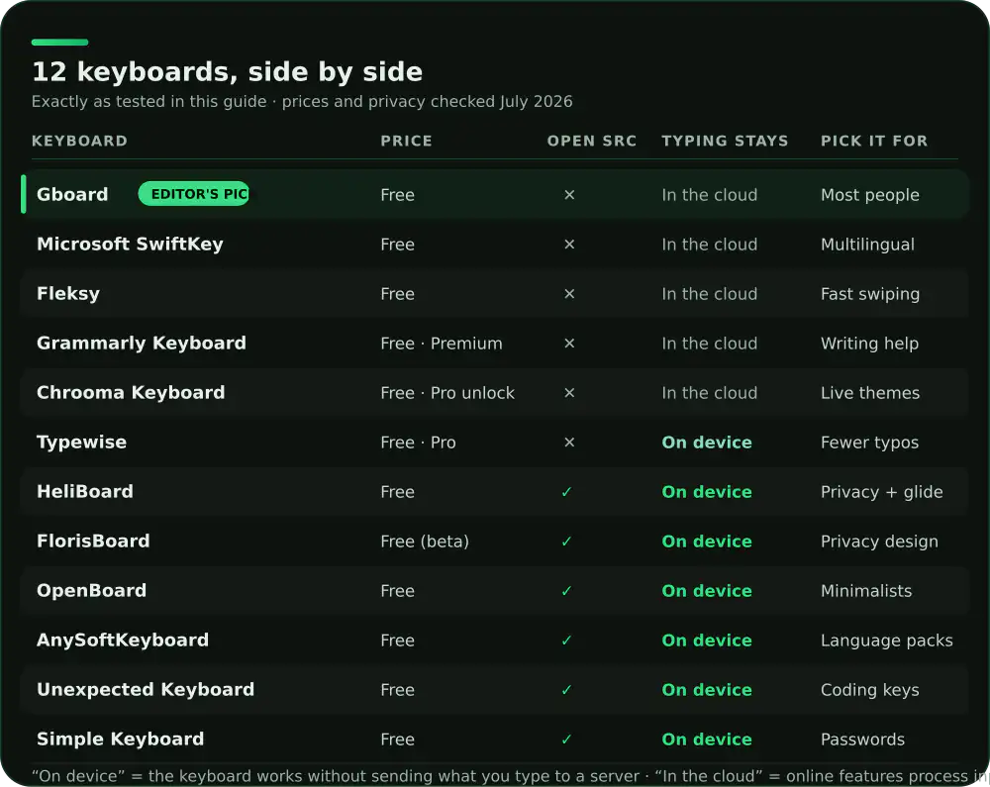
Task: Select the FlorisBoard keyboard name
Action: pyautogui.click(x=93, y=541)
